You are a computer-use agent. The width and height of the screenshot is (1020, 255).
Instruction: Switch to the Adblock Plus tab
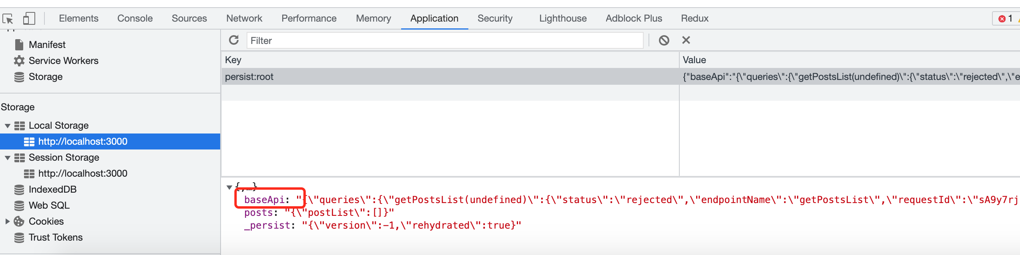point(634,18)
